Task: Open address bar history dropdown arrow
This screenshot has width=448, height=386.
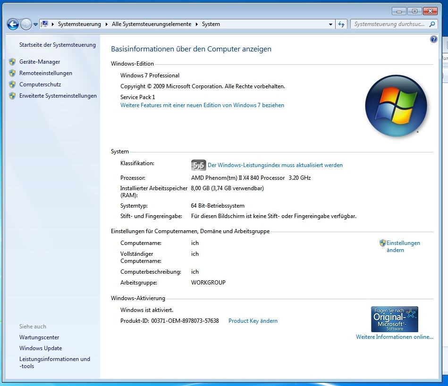Action: click(330, 25)
